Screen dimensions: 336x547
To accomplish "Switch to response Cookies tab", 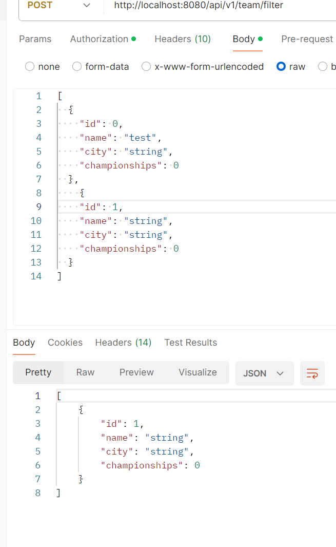I will (65, 343).
